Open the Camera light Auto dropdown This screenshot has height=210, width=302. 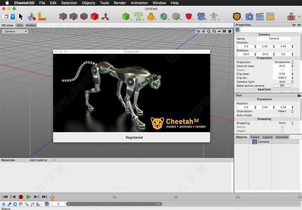[283, 82]
